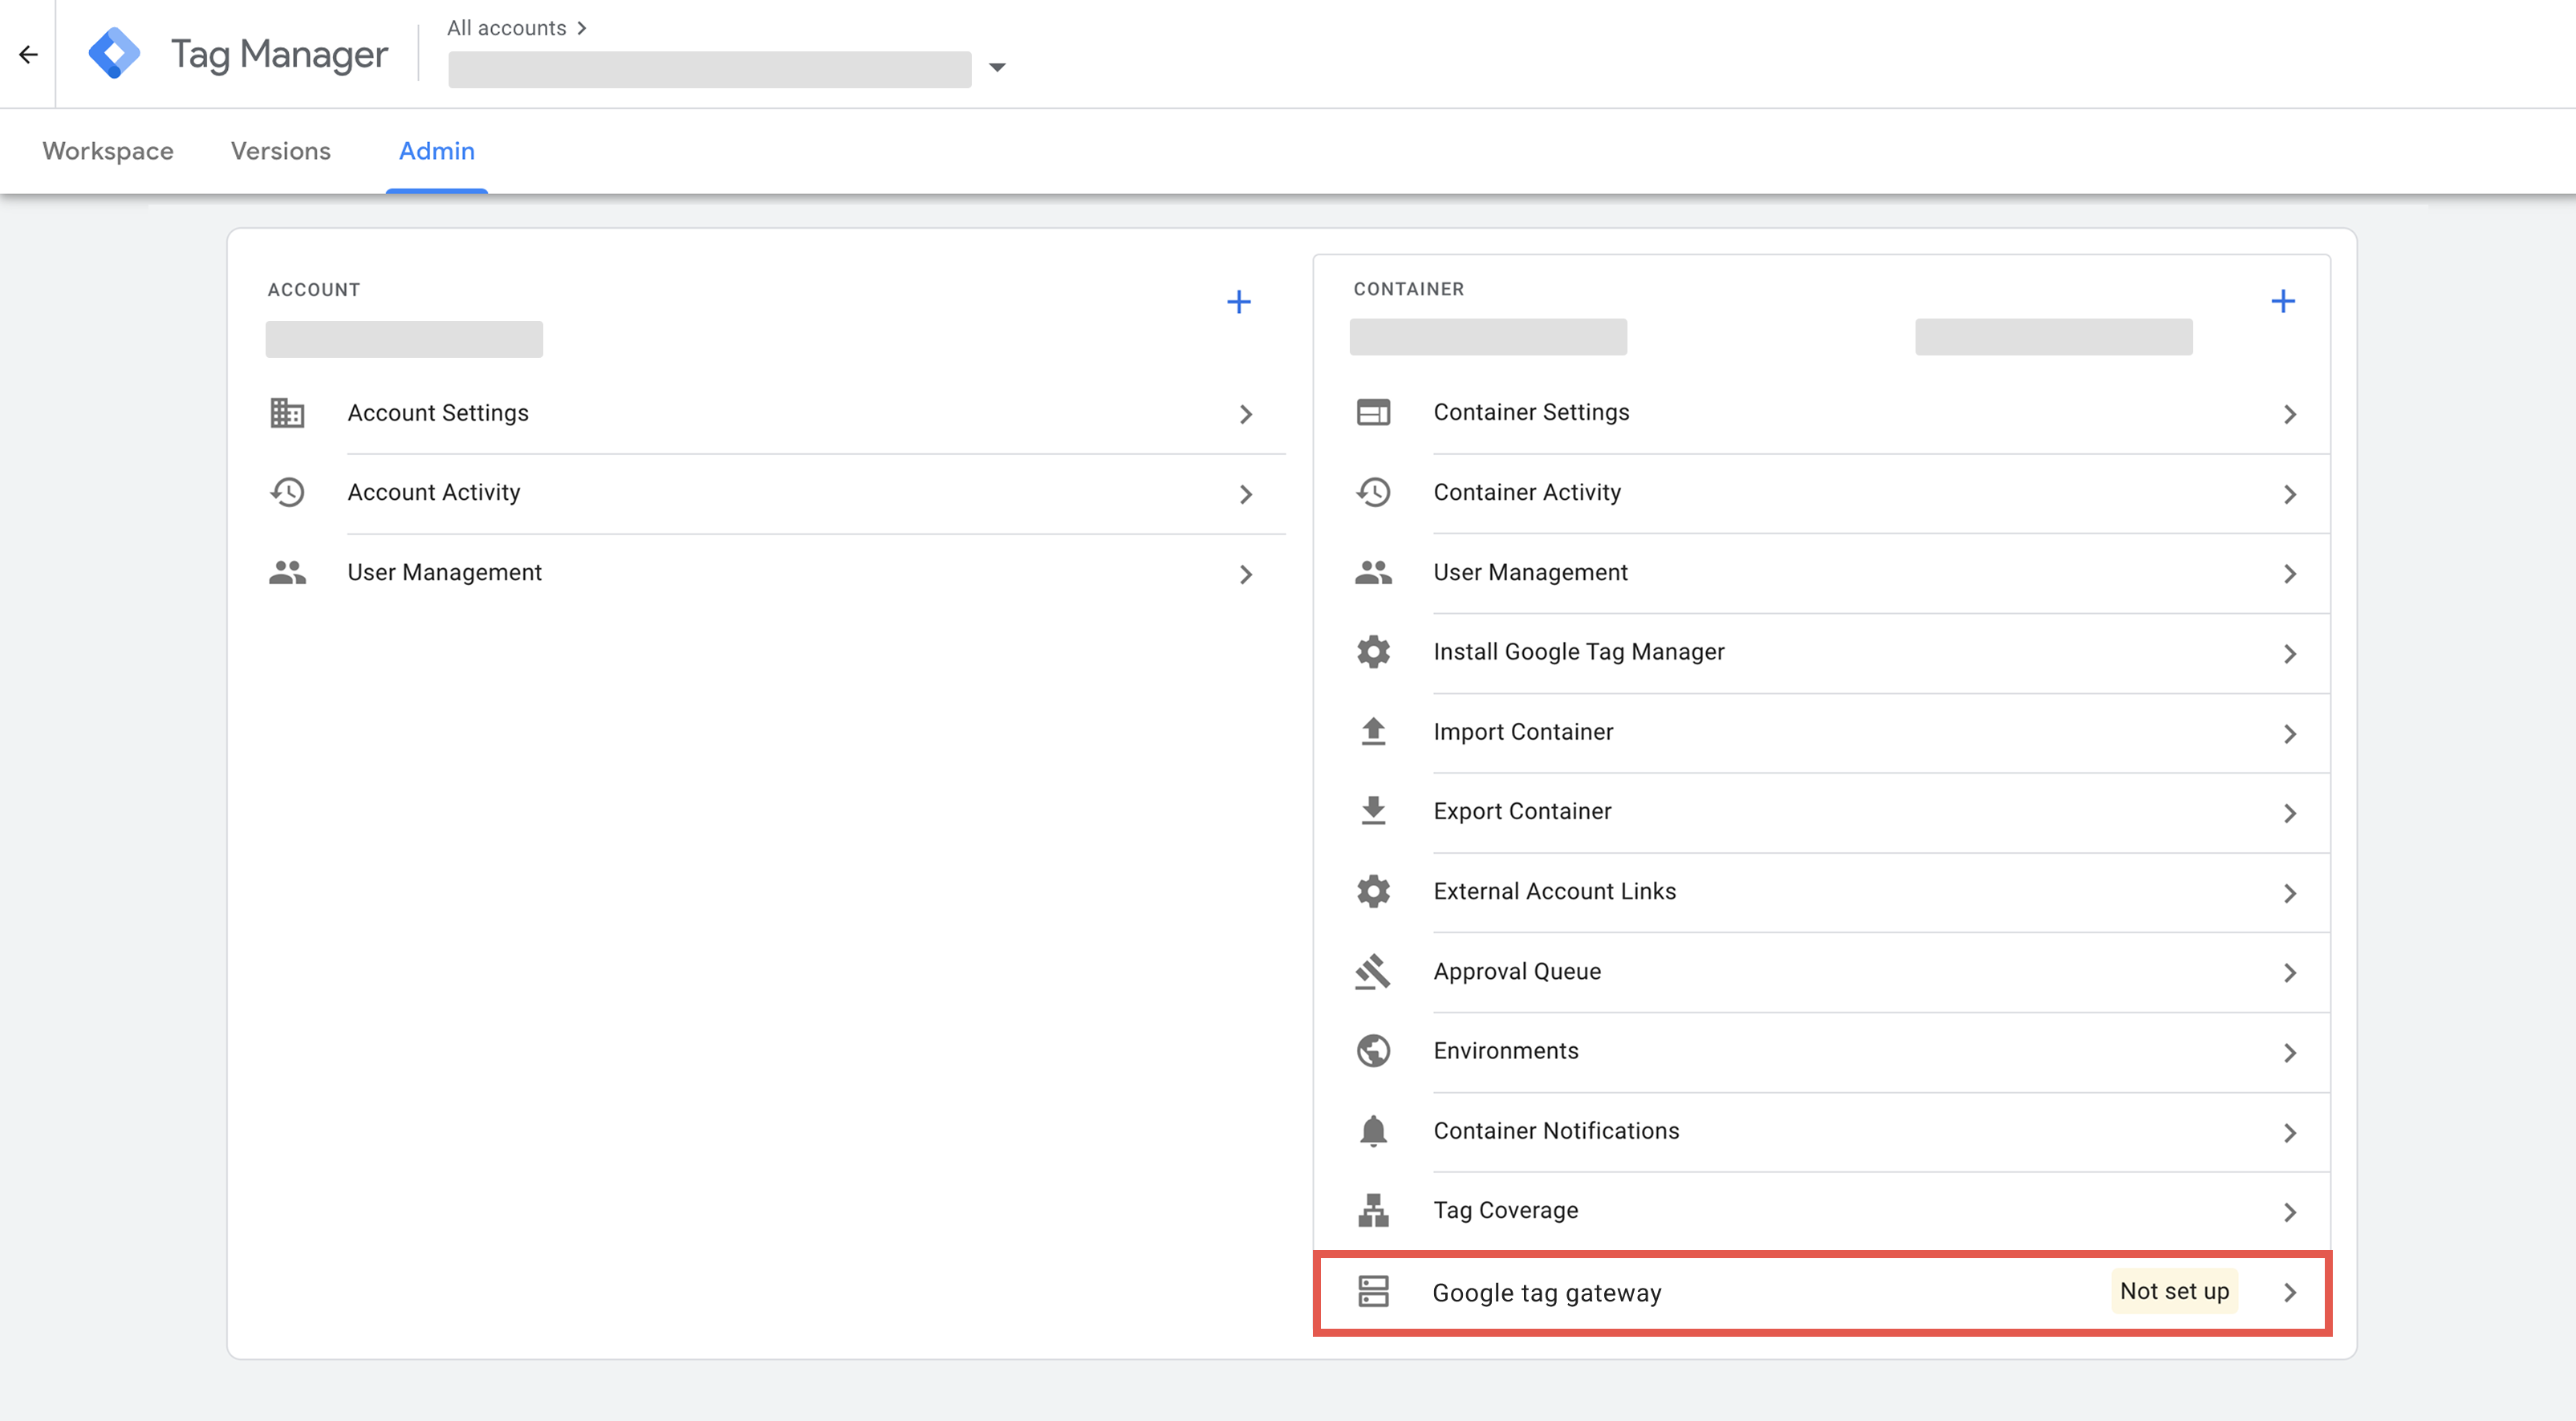2576x1421 pixels.
Task: Expand Import Container chevron
Action: pos(2290,734)
